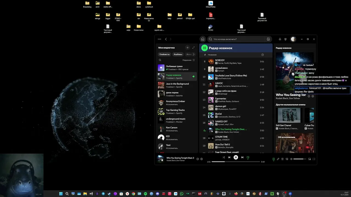Open the Windows Start button
Viewport: 351px width, 197px height.
pyautogui.click(x=61, y=194)
